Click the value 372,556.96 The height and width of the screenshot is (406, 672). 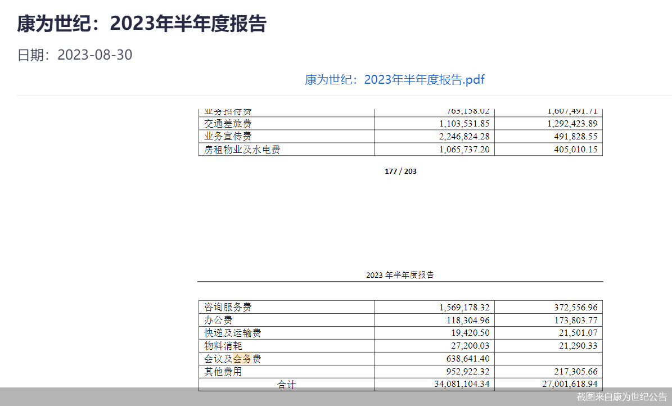576,308
